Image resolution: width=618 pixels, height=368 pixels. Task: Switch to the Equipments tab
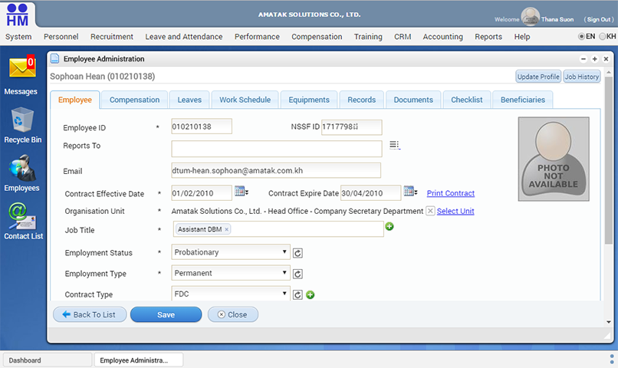pos(308,100)
